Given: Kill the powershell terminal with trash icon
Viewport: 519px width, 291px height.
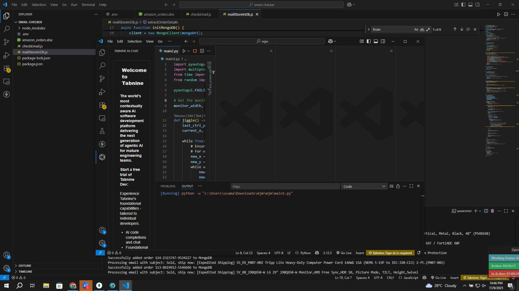Looking at the screenshot, I should (x=493, y=211).
